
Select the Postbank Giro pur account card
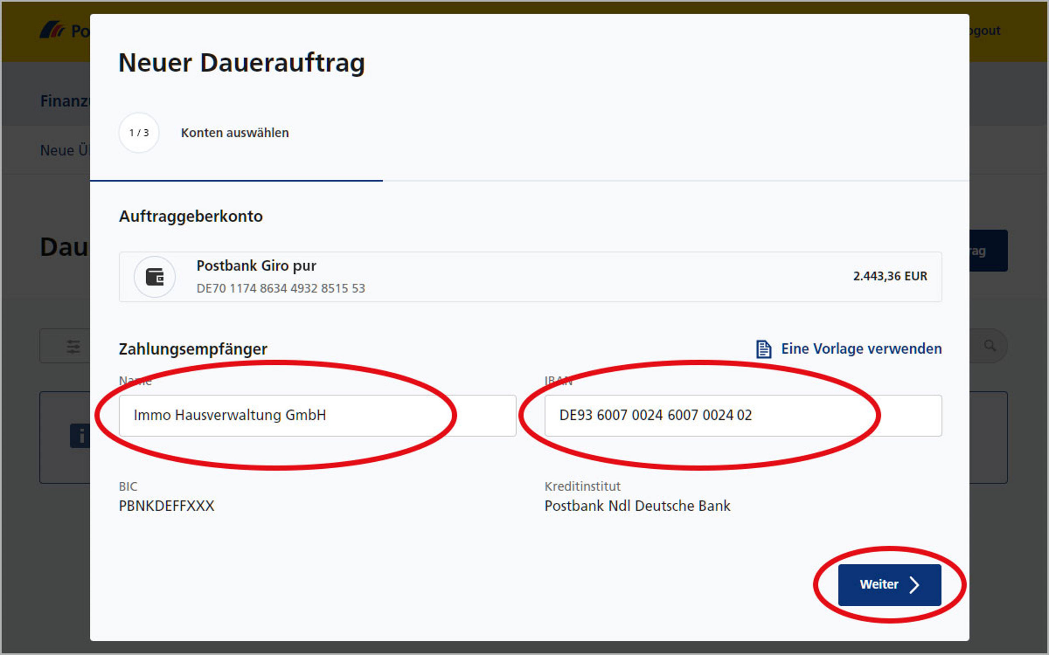click(x=530, y=276)
